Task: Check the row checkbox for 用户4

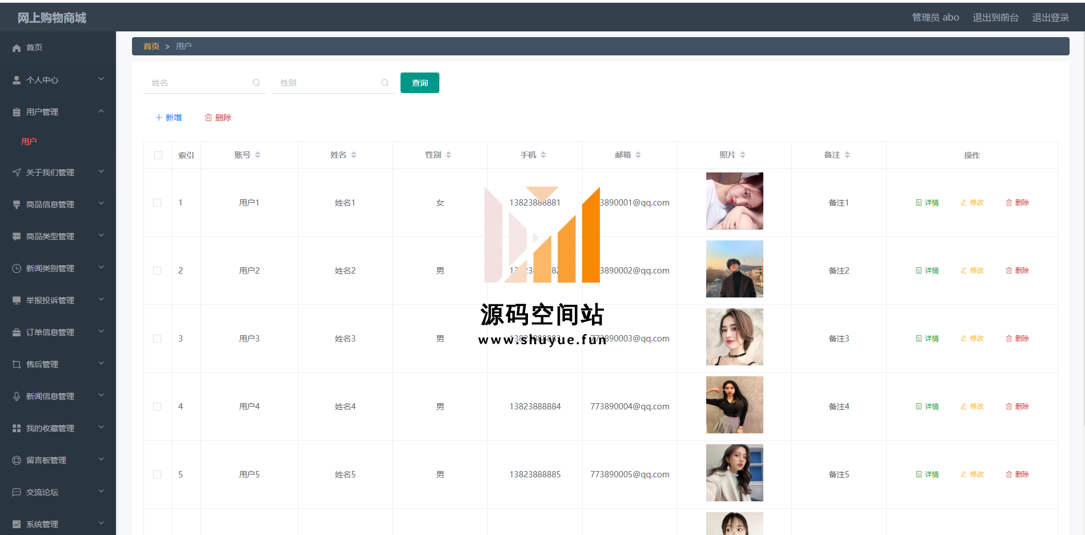Action: (x=157, y=407)
